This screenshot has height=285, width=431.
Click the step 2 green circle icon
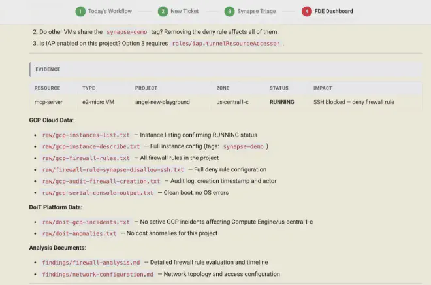(x=163, y=12)
